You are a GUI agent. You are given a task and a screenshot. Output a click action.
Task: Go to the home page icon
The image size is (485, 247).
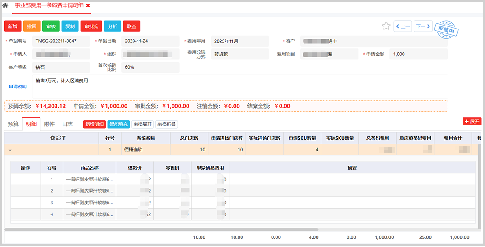(x=5, y=6)
